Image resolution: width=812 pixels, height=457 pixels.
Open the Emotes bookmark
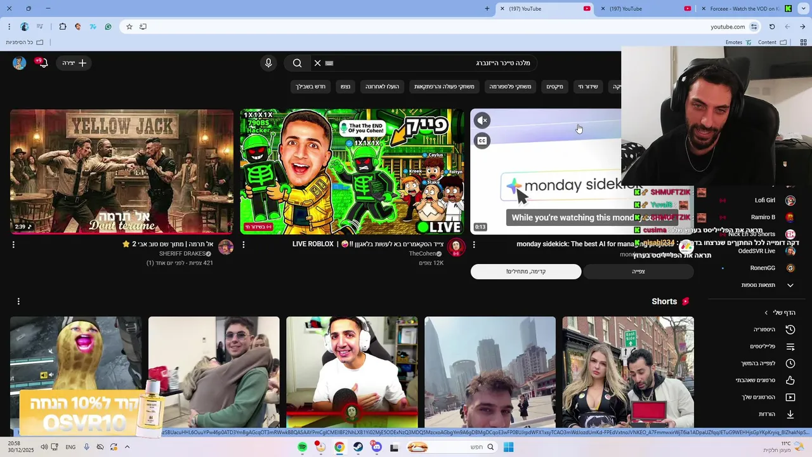coord(738,43)
